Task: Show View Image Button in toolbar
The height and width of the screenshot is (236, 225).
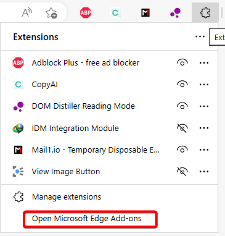Action: tap(182, 172)
